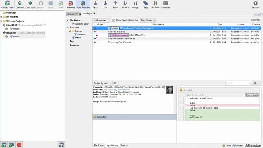This screenshot has height=148, width=263.
Task: Click the Commit toolbar icon
Action: [20, 5]
